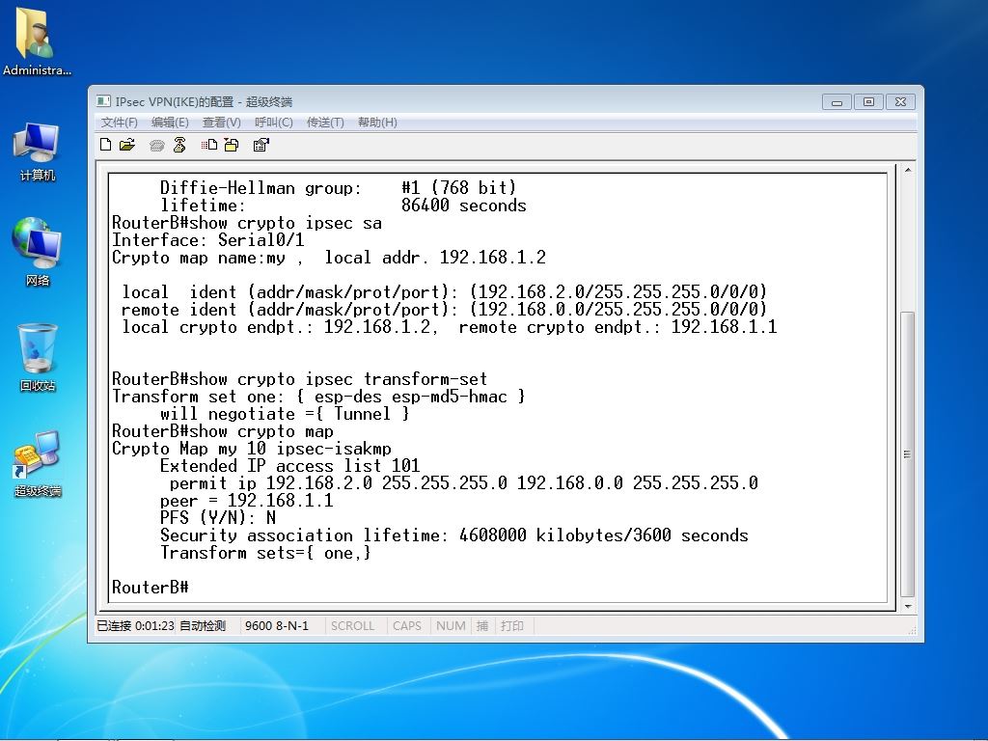
Task: Click the 'show crypto ipsec transform-set' line
Action: pos(299,379)
